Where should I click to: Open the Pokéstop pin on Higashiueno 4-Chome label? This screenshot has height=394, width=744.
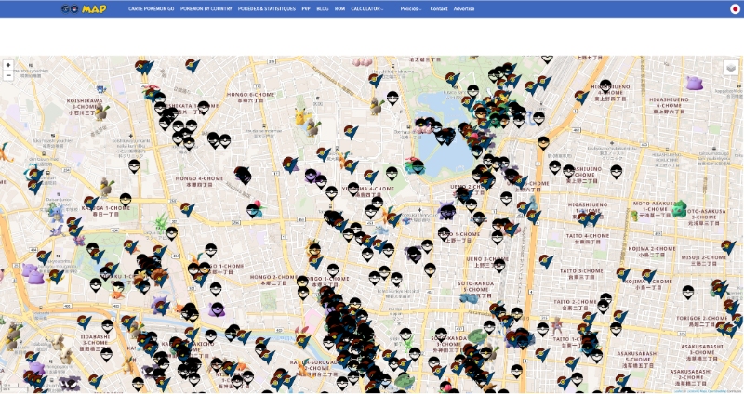(x=605, y=87)
